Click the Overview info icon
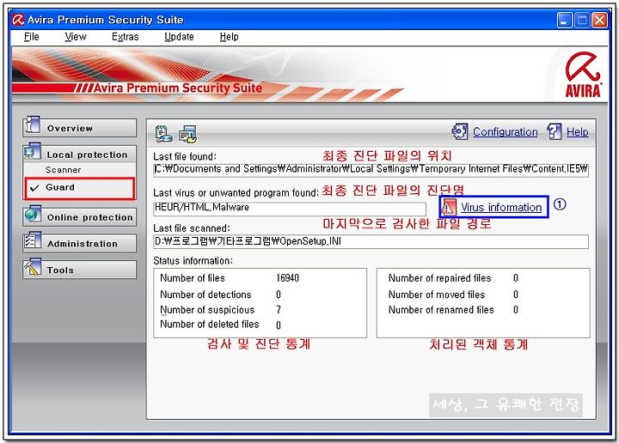Screen dimensions: 619x443 click(x=33, y=125)
